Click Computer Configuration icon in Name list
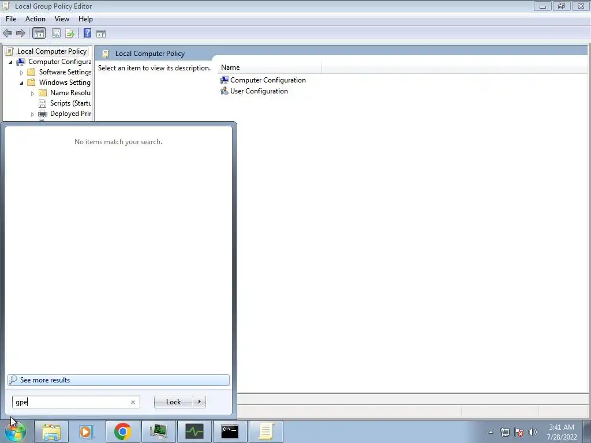Viewport: 591px width, 443px height. pos(225,80)
